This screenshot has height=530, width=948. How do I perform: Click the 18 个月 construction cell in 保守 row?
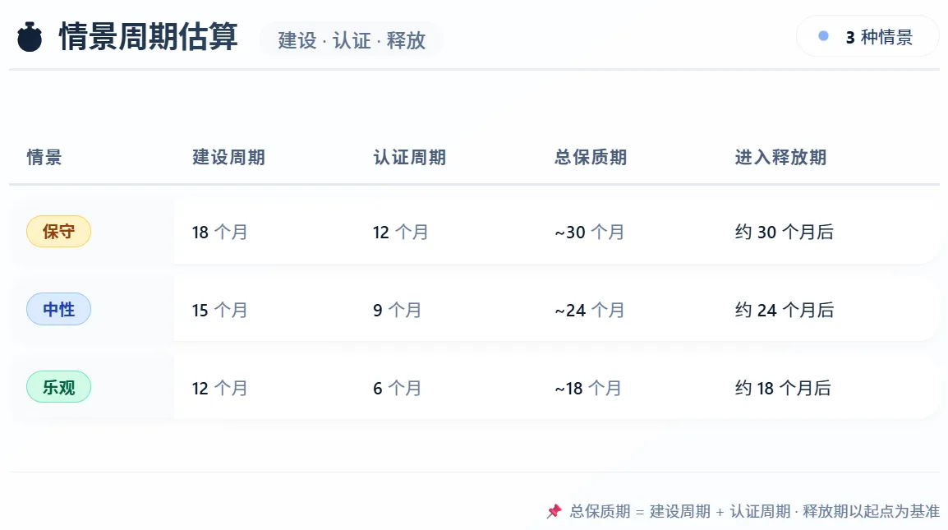(x=219, y=232)
